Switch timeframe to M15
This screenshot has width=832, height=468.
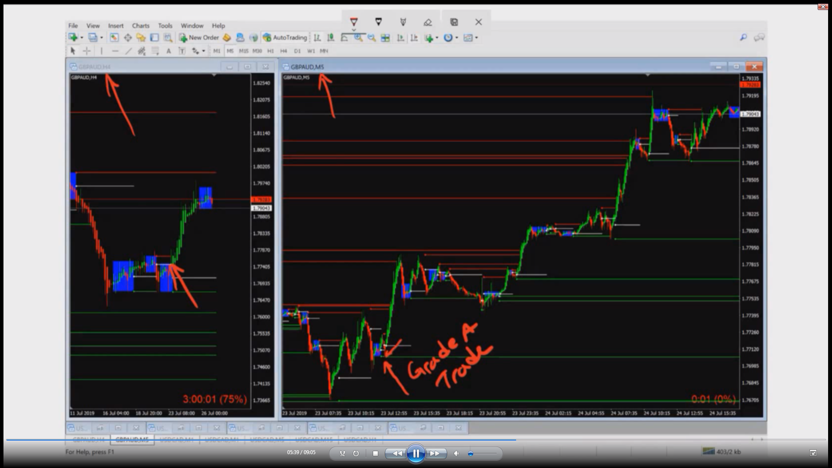[244, 51]
